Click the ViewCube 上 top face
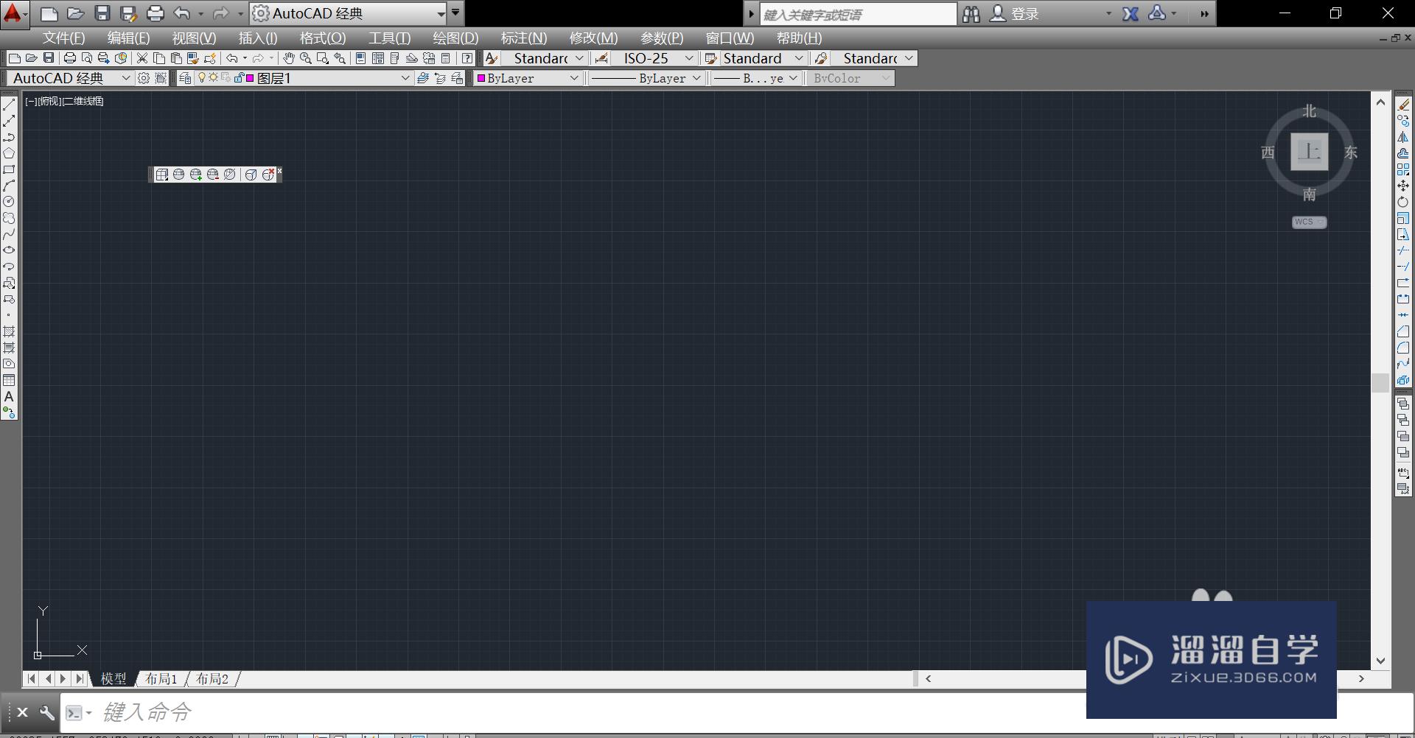This screenshot has height=738, width=1415. 1310,152
